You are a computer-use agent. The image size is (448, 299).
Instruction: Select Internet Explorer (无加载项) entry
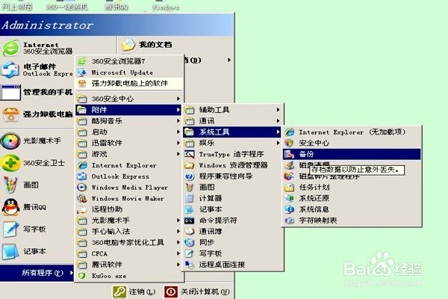[352, 132]
